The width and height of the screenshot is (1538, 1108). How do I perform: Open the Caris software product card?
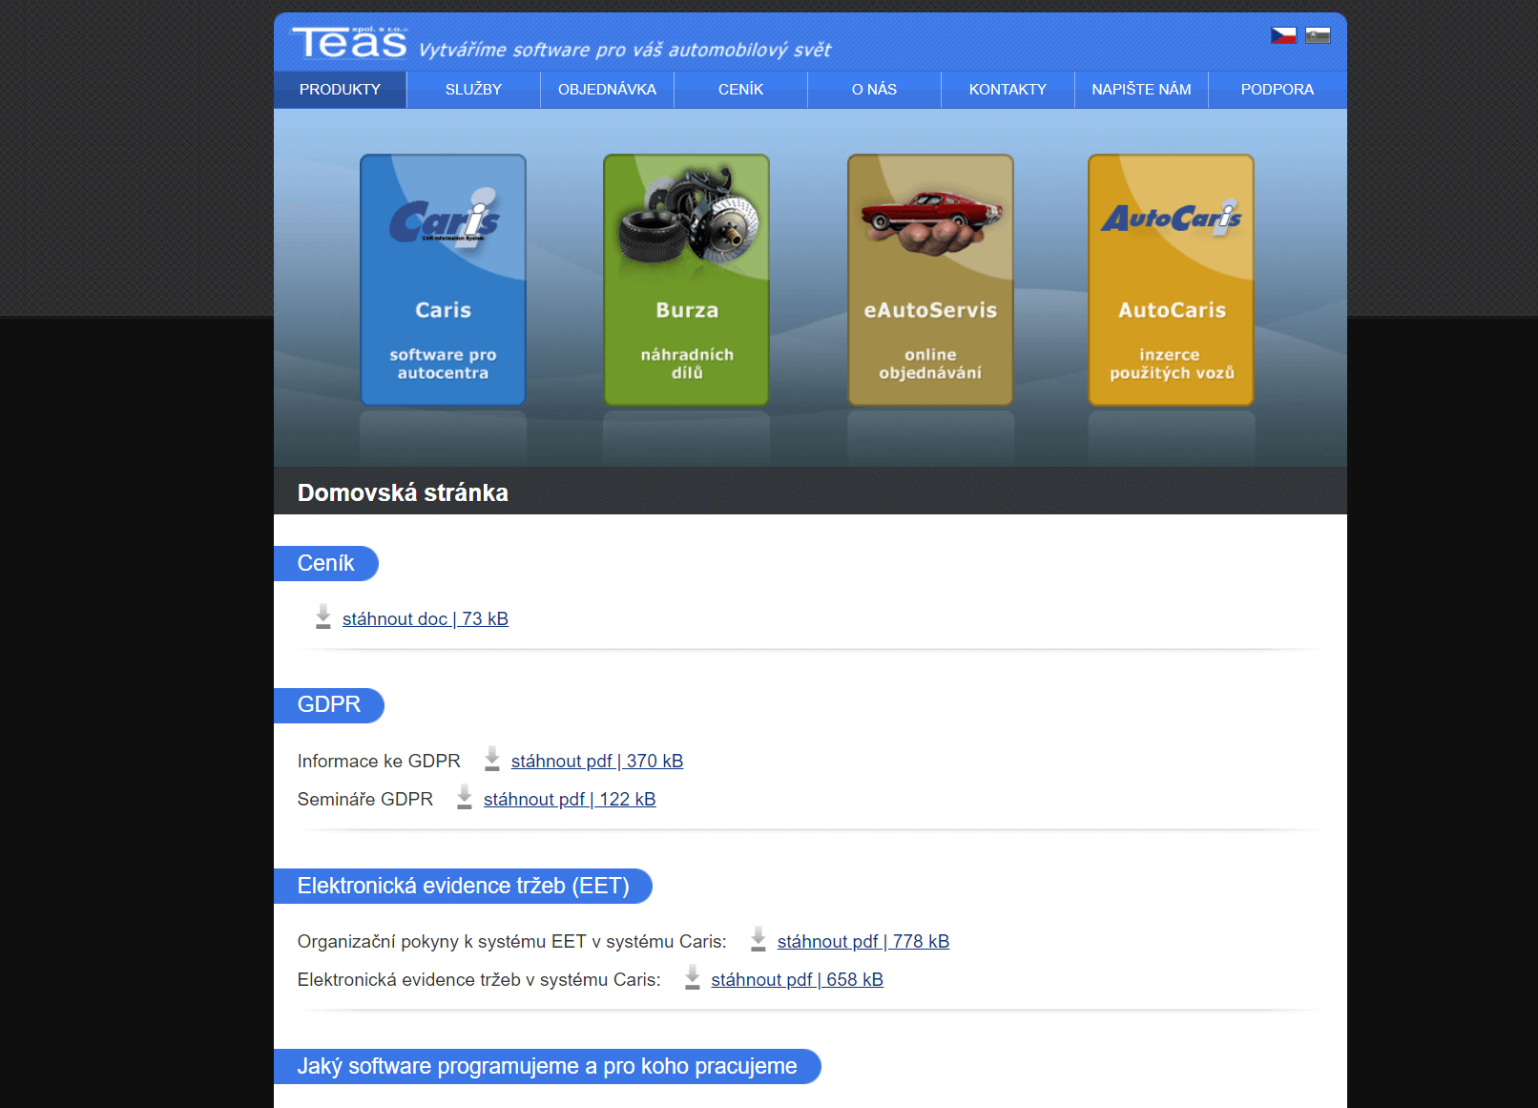[443, 280]
